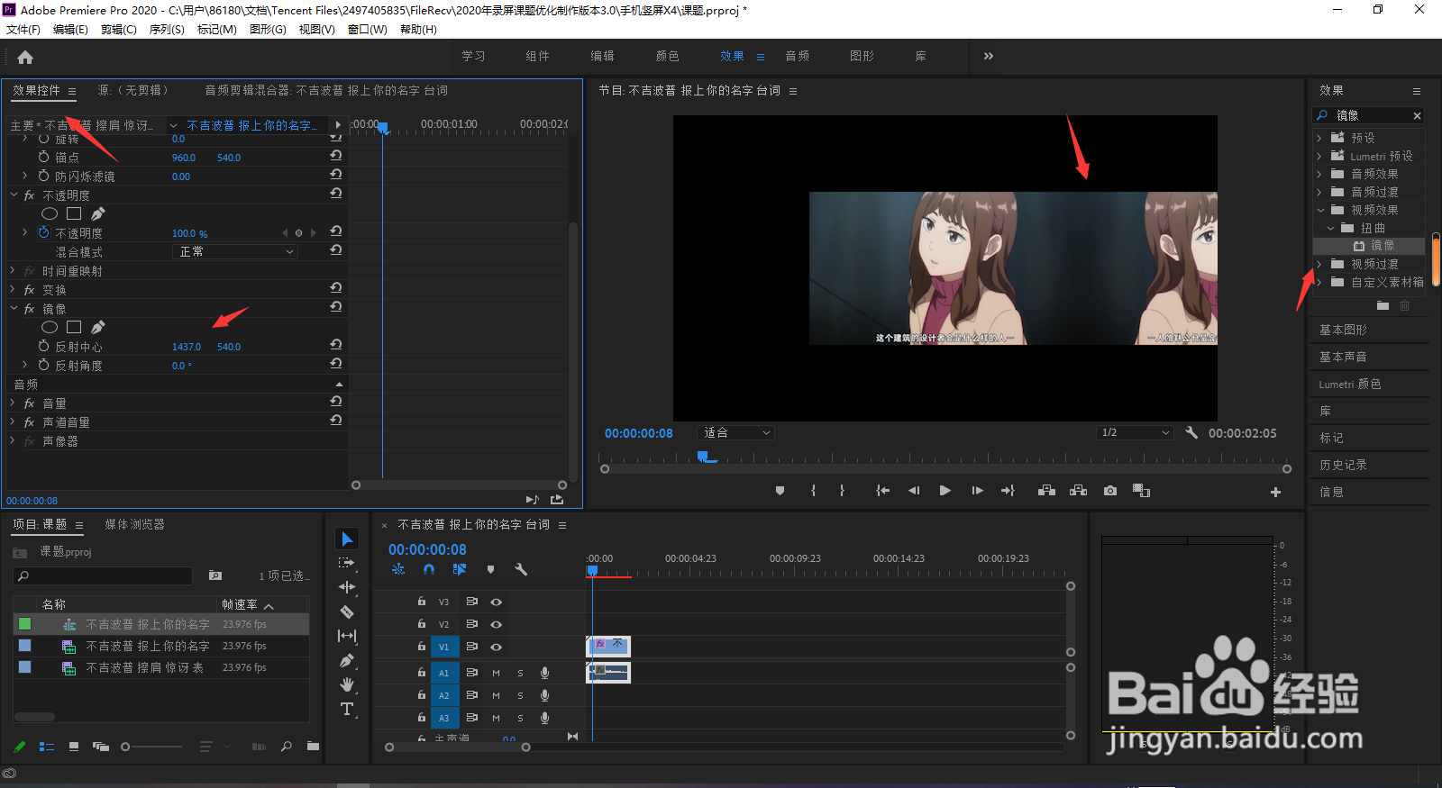The image size is (1442, 788).
Task: Collapse the Mirror effect
Action: point(13,308)
